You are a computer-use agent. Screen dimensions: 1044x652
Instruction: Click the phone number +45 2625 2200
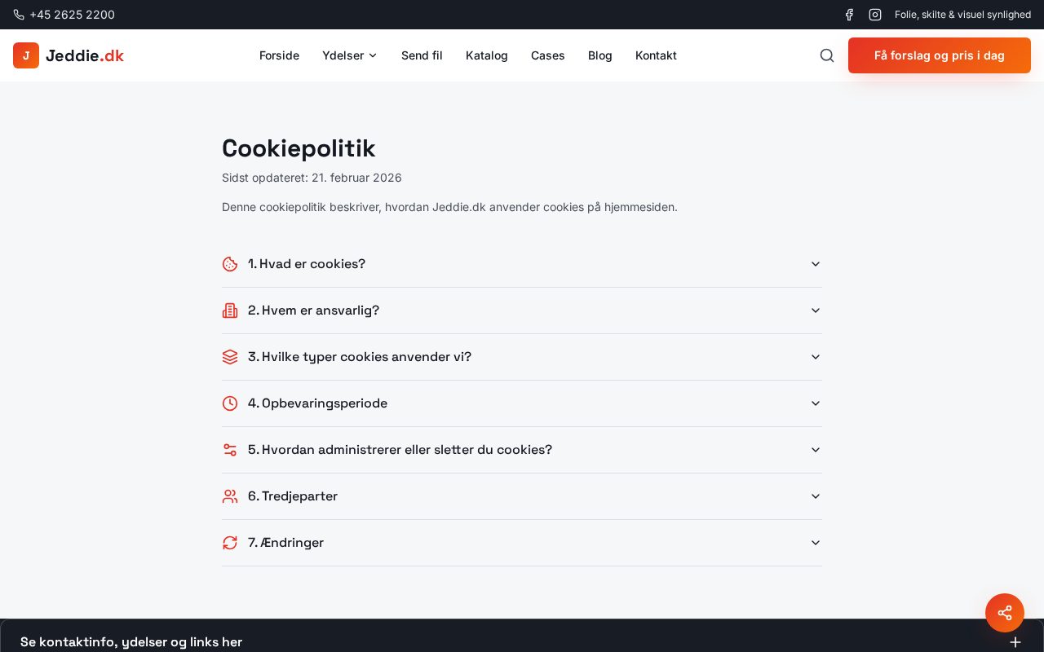click(x=72, y=15)
